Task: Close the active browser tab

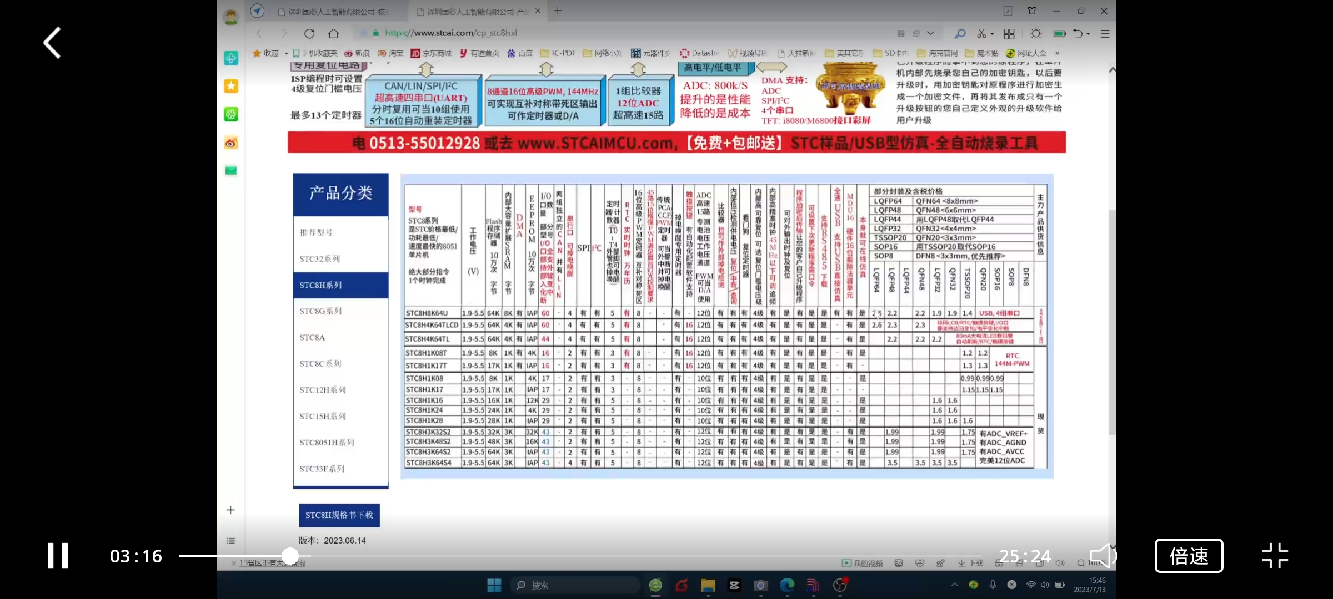Action: pos(538,11)
